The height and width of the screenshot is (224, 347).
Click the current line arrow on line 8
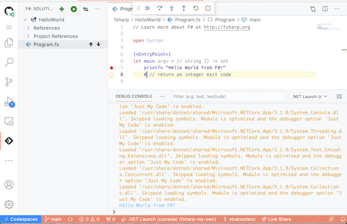112,75
